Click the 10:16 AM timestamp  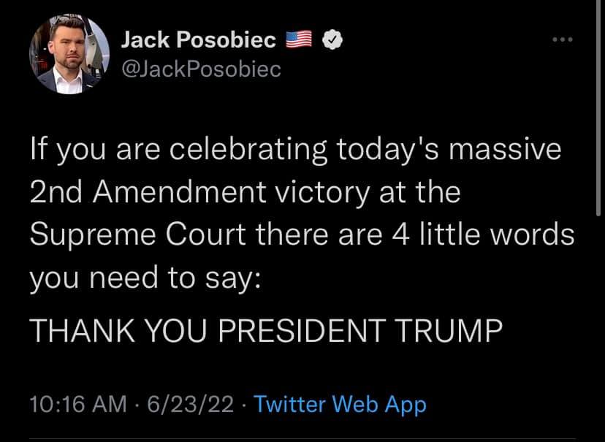tap(77, 404)
